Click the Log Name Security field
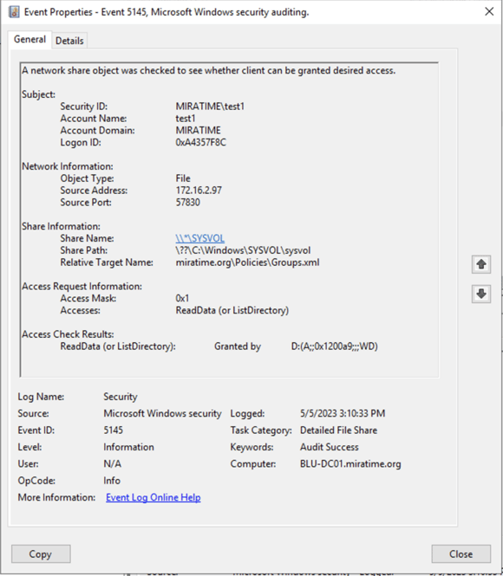 (121, 397)
